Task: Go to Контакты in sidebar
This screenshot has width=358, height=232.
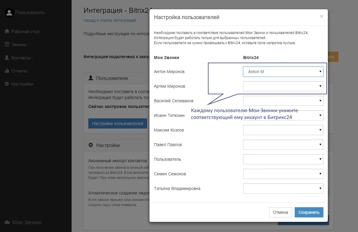Action: pos(21,58)
